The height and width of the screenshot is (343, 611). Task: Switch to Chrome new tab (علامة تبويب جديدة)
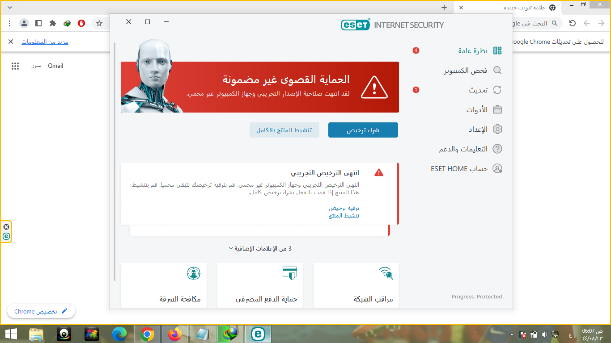pyautogui.click(x=508, y=8)
